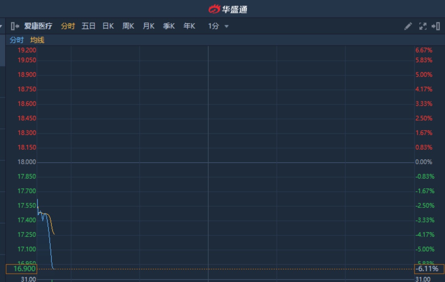Click the 爱康医疗 stock name
The image size is (445, 282).
(38, 26)
